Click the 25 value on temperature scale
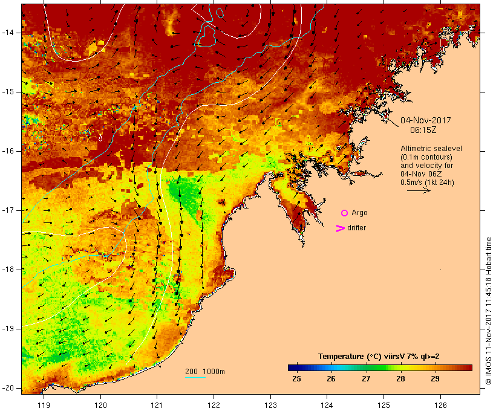Screen dimensions: 496x411 296,378
